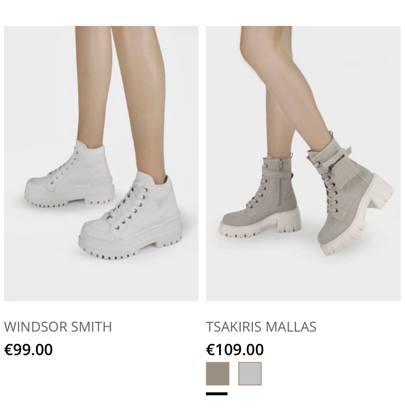This screenshot has width=405, height=408.
Task: Open the white Windsor Smith sneaker photo
Action: coord(101,164)
